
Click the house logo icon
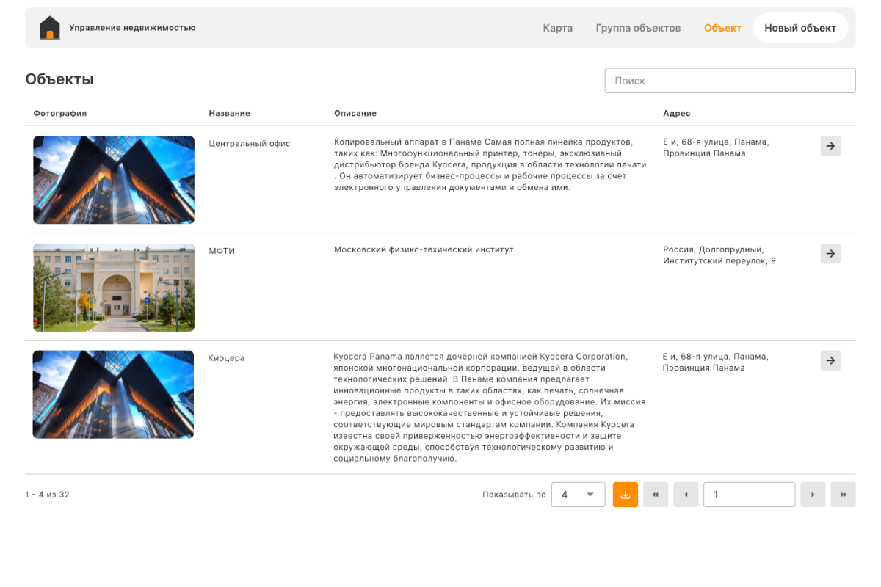point(50,28)
